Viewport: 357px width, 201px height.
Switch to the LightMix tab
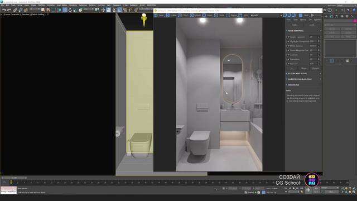pyautogui.click(x=317, y=20)
